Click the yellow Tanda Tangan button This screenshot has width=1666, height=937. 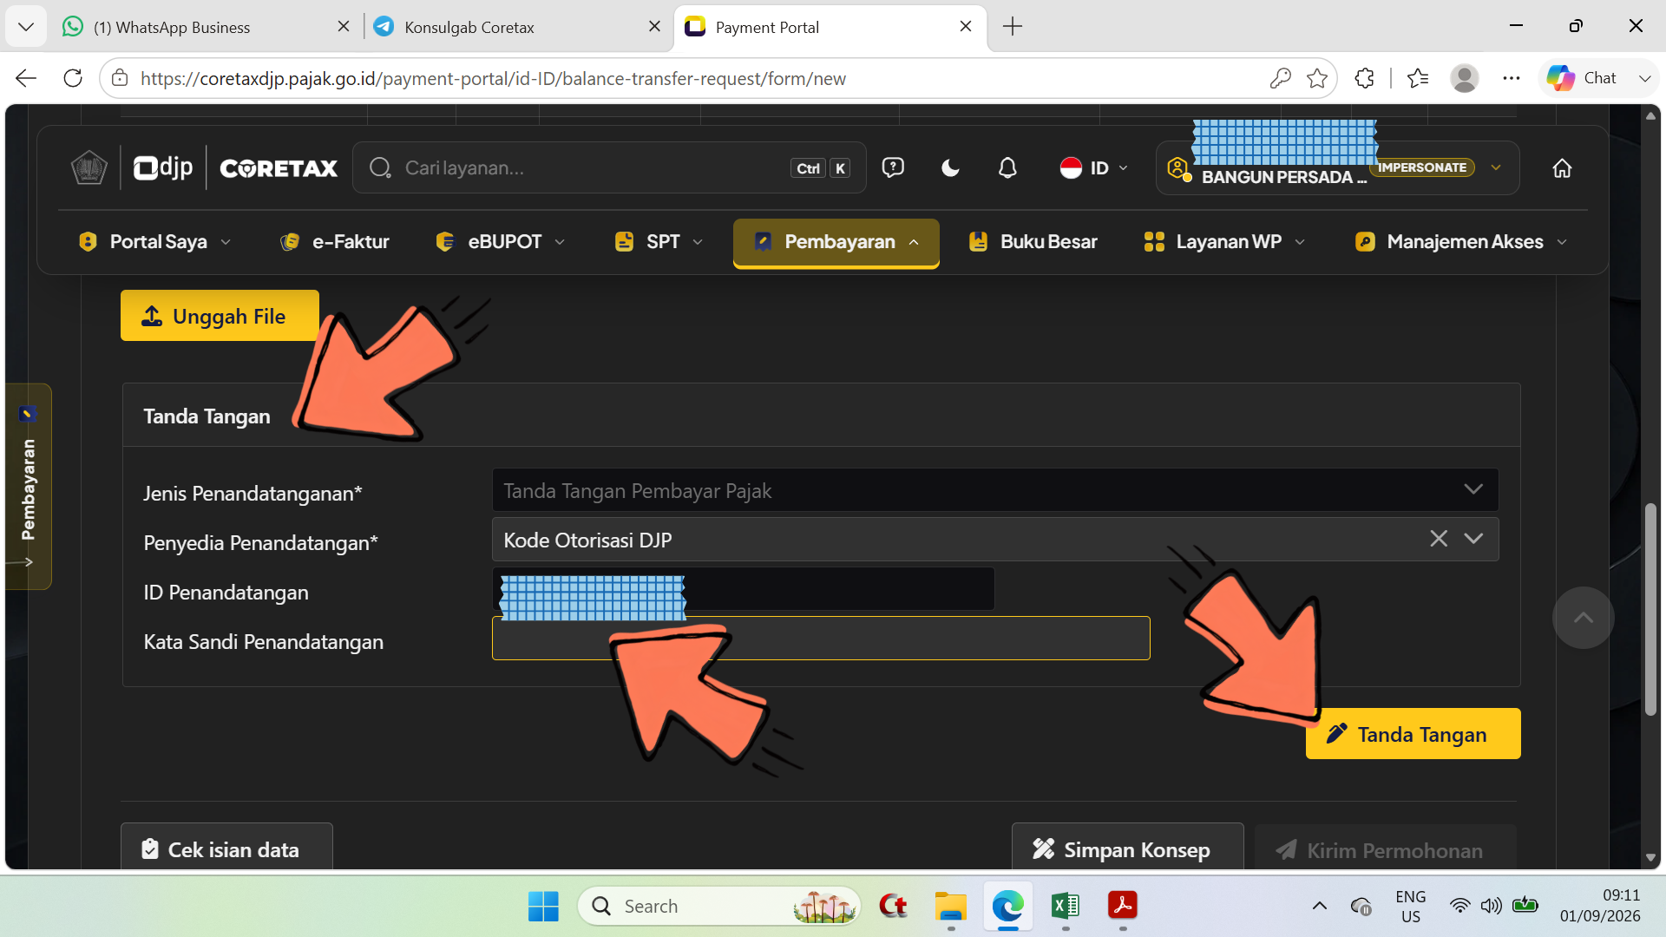click(1413, 734)
